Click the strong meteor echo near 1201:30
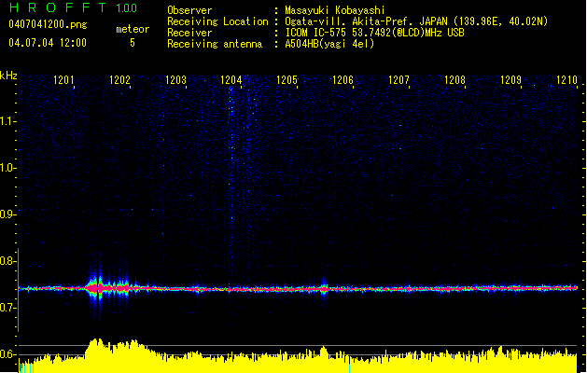This screenshot has height=373, width=587. [x=96, y=288]
